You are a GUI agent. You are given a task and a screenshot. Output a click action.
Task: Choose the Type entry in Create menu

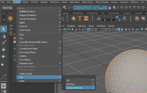point(39,35)
